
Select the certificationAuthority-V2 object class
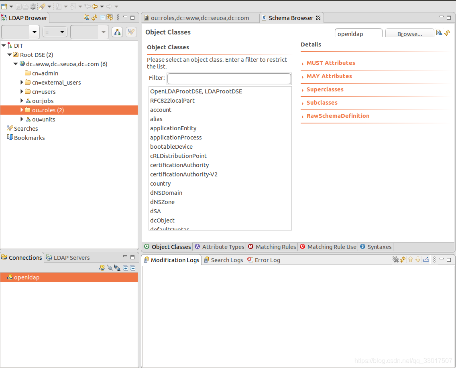[183, 174]
